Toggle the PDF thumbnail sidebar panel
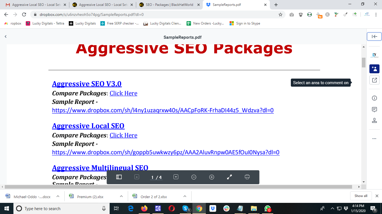This screenshot has width=382, height=214. pyautogui.click(x=119, y=177)
